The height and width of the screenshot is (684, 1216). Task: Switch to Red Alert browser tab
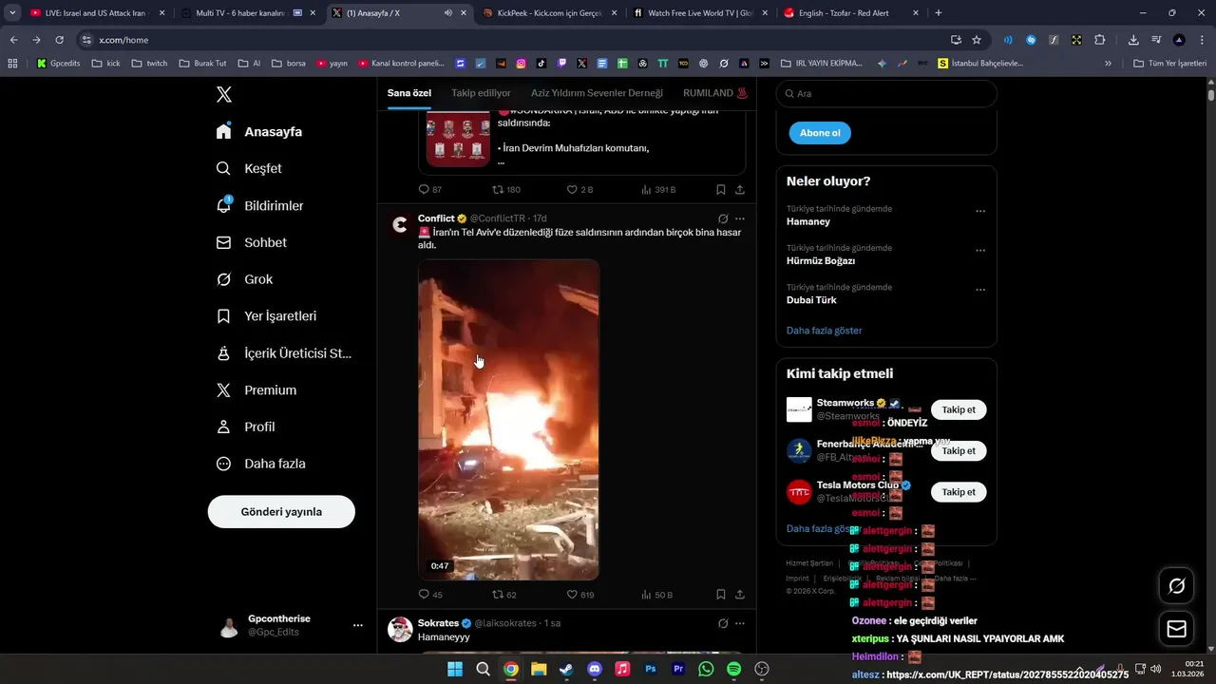coord(851,13)
